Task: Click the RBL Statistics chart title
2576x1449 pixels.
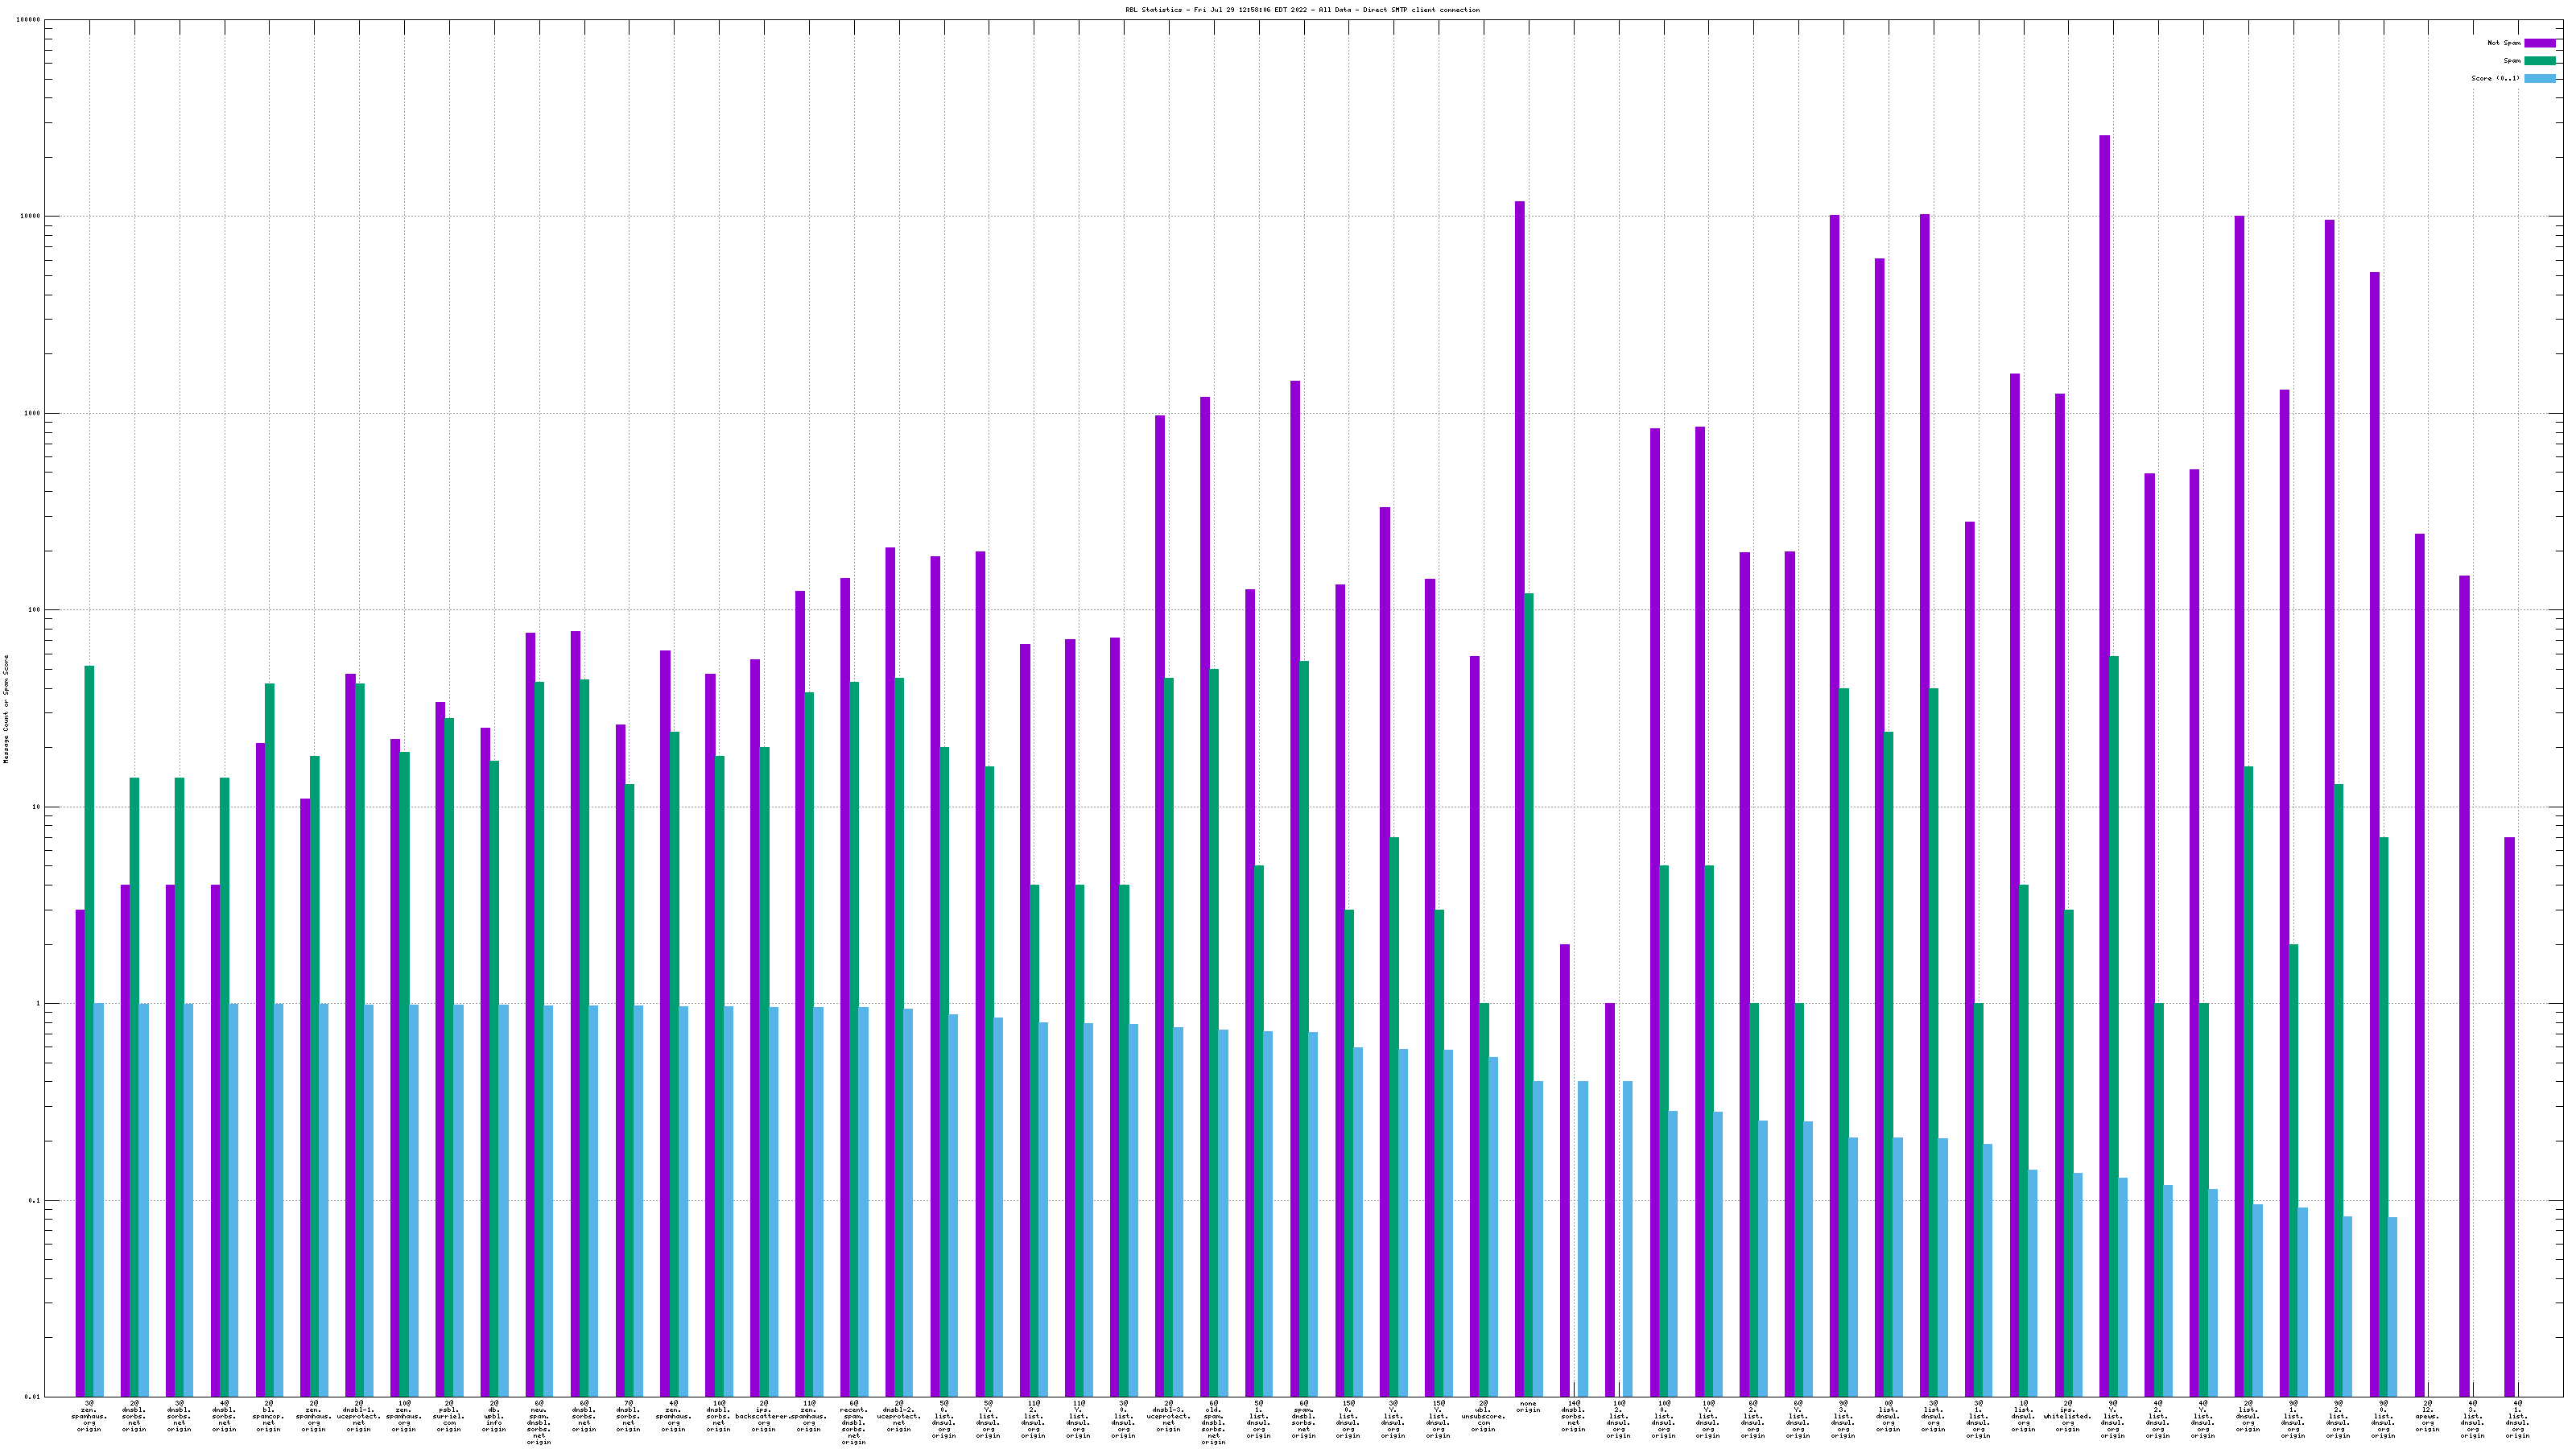Action: 1302,10
